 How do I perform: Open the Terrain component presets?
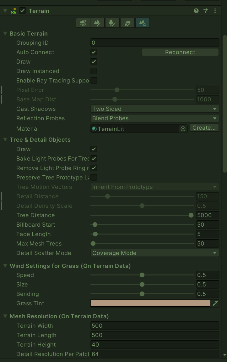(x=206, y=11)
